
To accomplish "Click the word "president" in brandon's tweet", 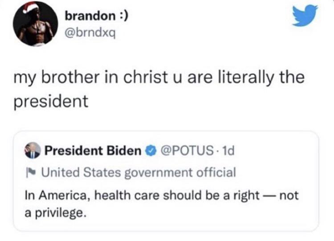I will (51, 102).
